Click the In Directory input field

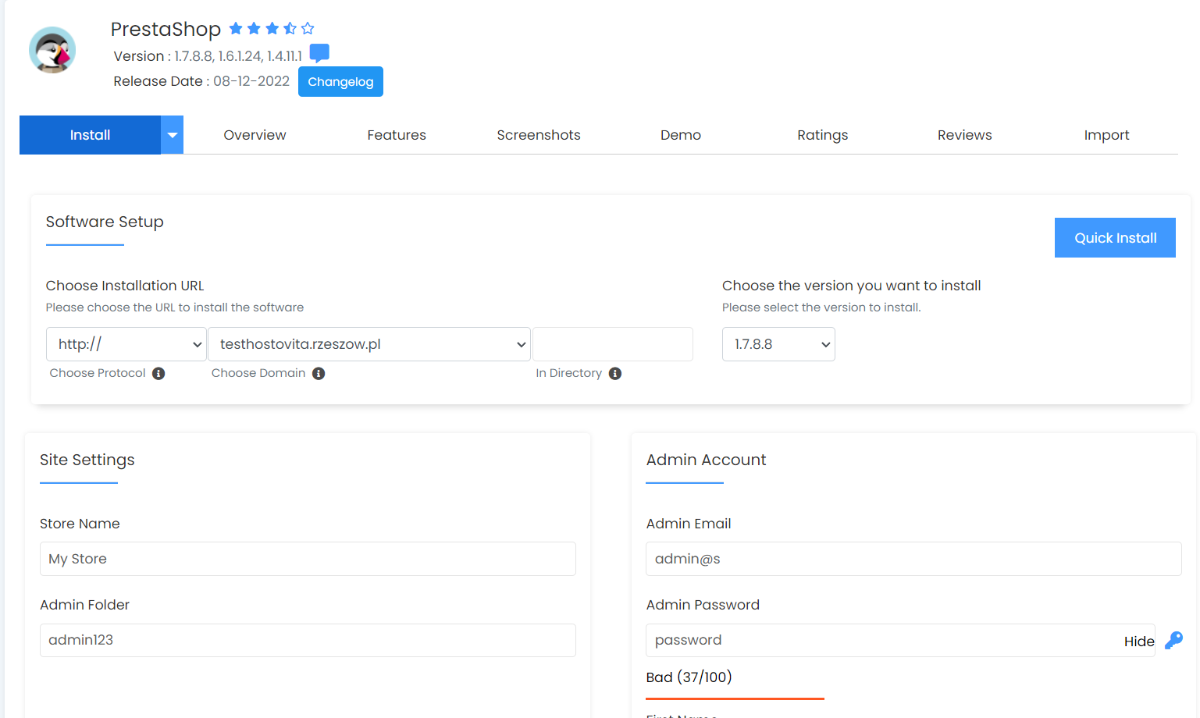(x=613, y=344)
